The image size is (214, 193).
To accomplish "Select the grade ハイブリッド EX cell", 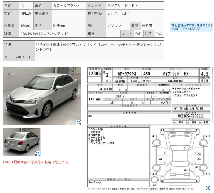I will pos(135,6).
